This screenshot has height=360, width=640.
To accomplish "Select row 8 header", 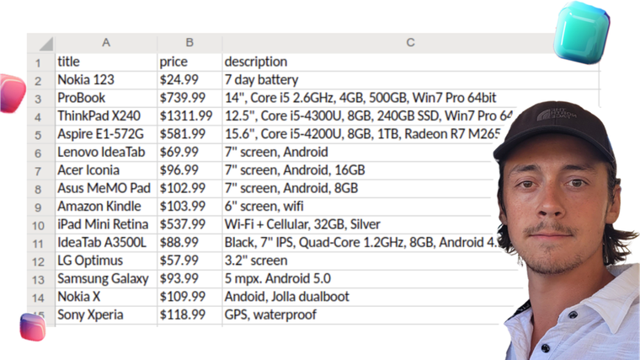I will [x=39, y=188].
